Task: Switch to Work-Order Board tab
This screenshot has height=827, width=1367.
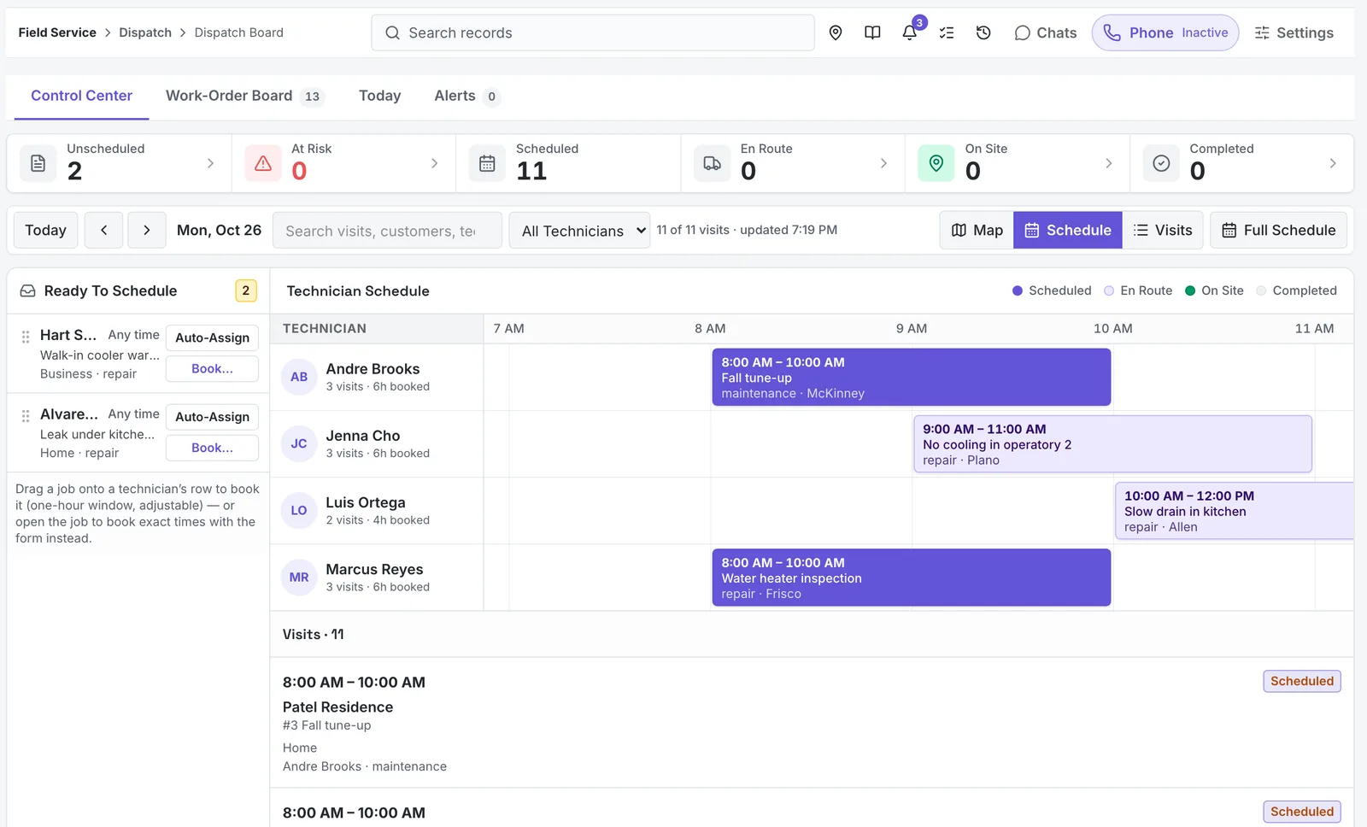Action: pyautogui.click(x=244, y=96)
